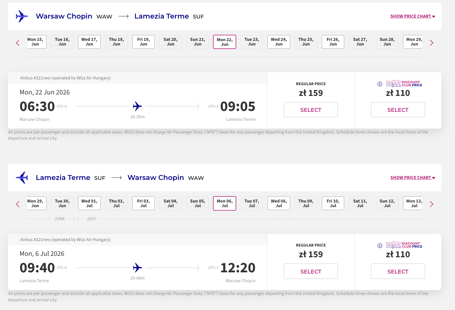Screen dimensions: 455x310
Task: Pick Mon 29, Jun outbound date
Action: point(414,42)
